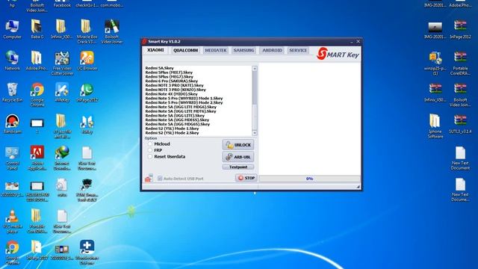
Task: Open the WinZip installer icon on the right
Action: coord(435,58)
